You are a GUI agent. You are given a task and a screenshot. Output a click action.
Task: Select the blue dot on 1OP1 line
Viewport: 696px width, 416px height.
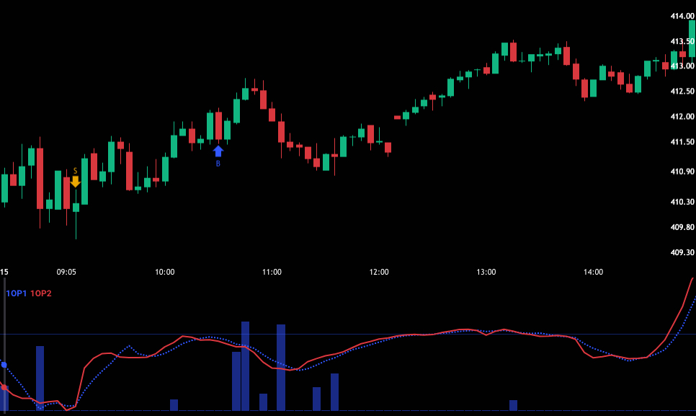[x=4, y=365]
